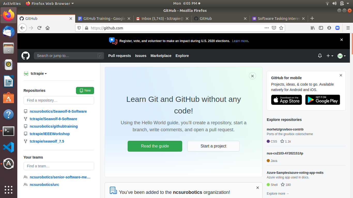Screen dimensions: 353x198
Task: Open page actions three-dot menu
Action: (x=267, y=28)
